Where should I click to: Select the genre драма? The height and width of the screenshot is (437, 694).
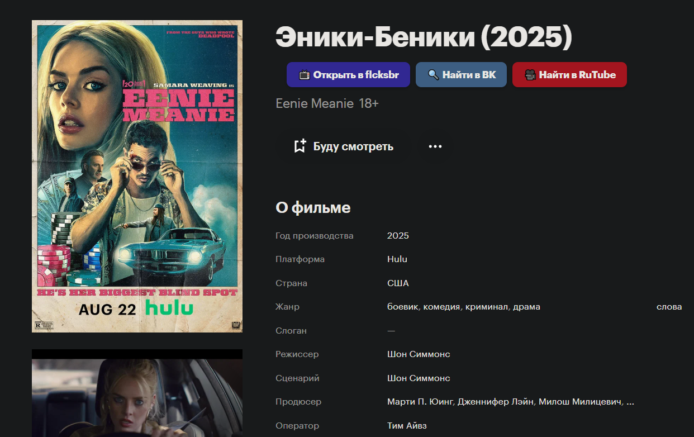pos(526,307)
